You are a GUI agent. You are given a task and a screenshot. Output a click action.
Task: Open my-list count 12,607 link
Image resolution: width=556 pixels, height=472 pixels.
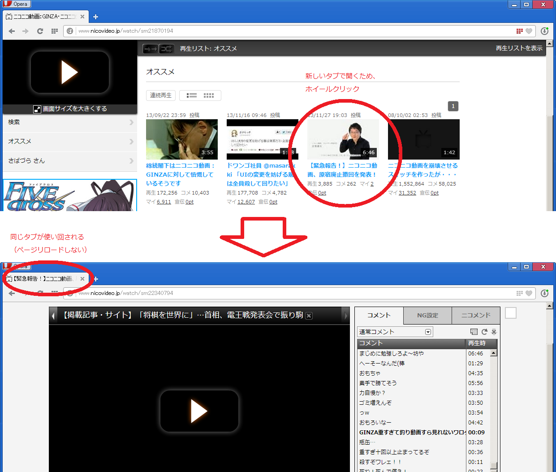pyautogui.click(x=246, y=202)
